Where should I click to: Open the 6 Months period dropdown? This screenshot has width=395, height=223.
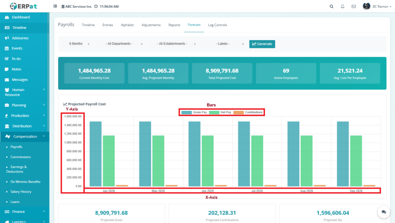coord(79,44)
